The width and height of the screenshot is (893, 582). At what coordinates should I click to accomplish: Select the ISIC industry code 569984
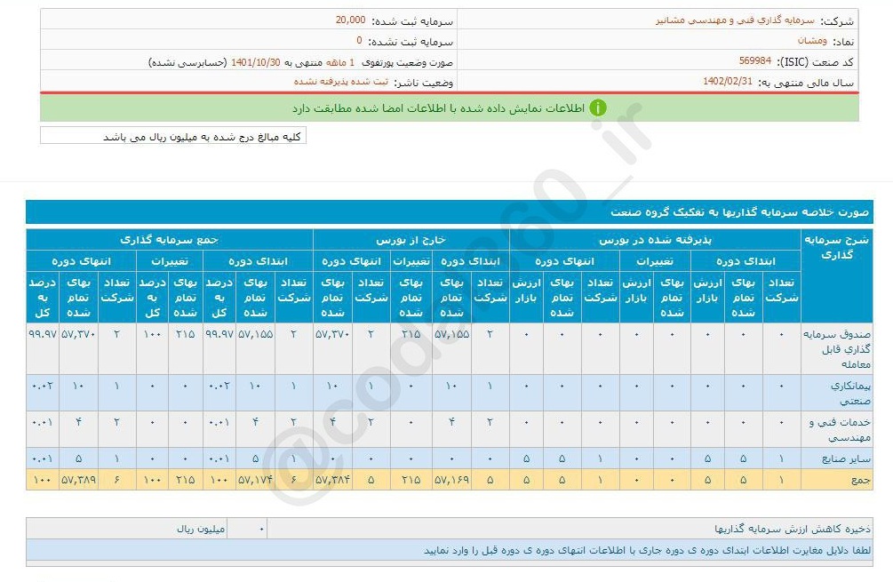754,61
